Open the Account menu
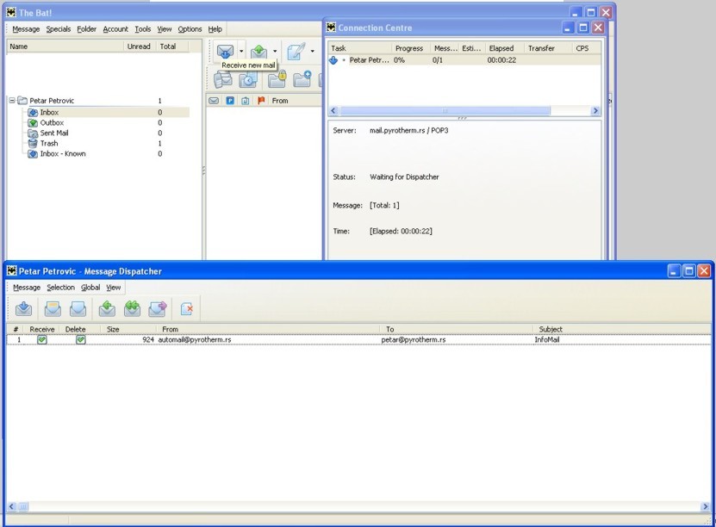This screenshot has width=716, height=527. coord(115,28)
